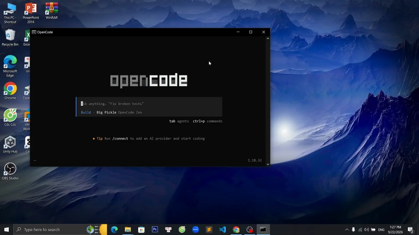Click the ENG language indicator
This screenshot has height=235, width=419.
tap(381, 230)
